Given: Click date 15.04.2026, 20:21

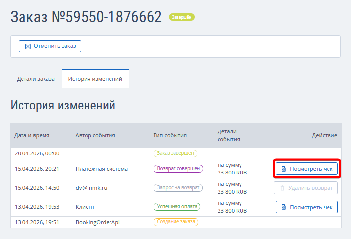Looking at the screenshot, I should [37, 169].
